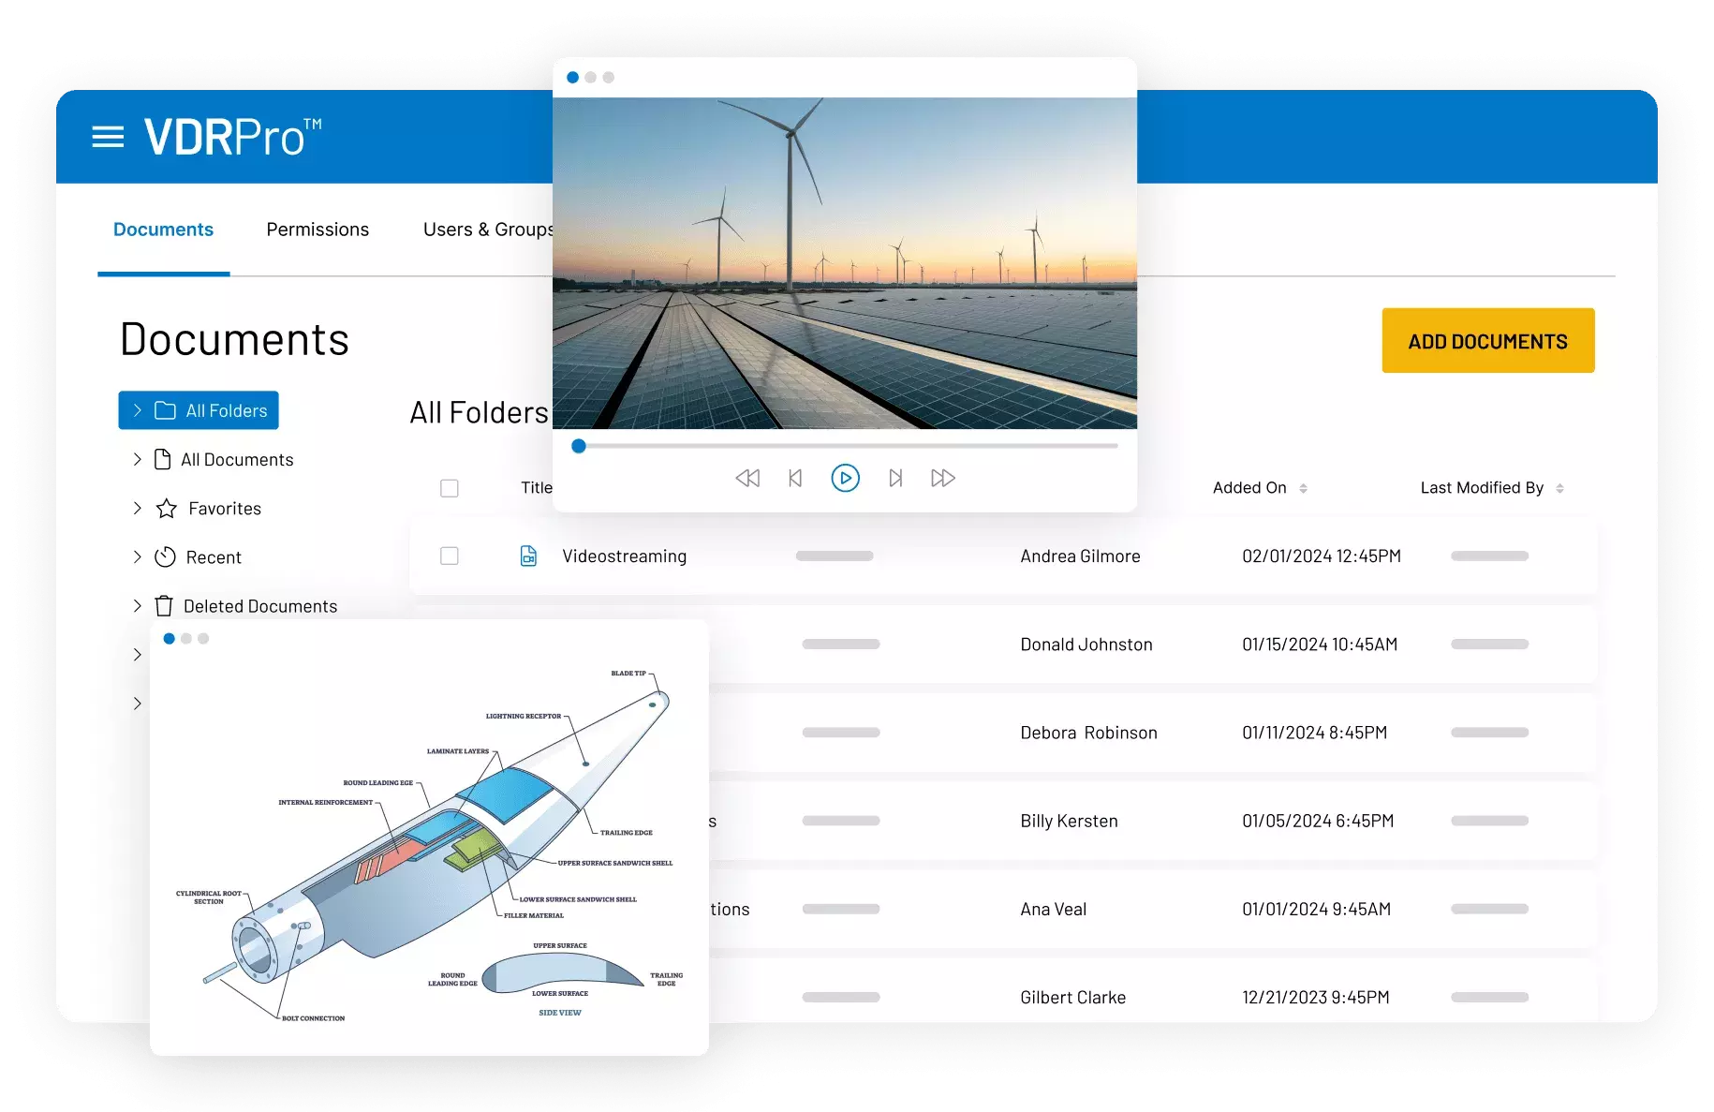The image size is (1714, 1112).
Task: Click the Deleted Documents trash icon
Action: [x=164, y=606]
